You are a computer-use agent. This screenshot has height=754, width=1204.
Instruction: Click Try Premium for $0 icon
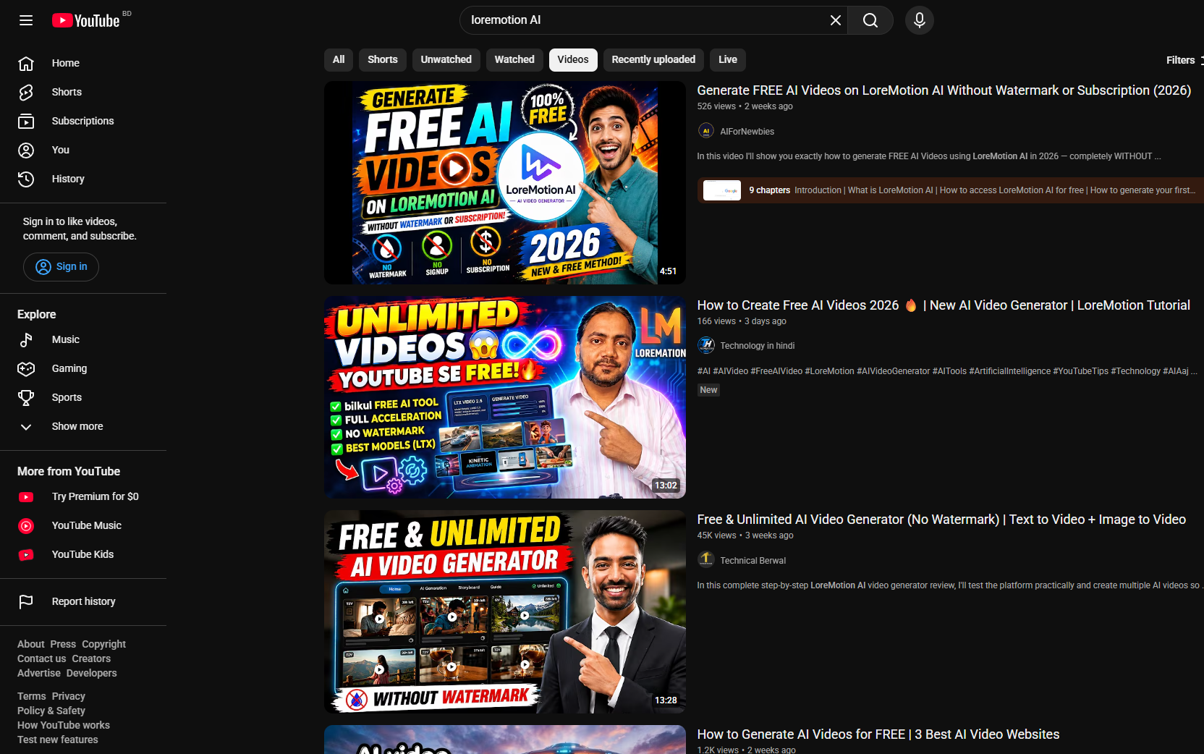tap(26, 497)
